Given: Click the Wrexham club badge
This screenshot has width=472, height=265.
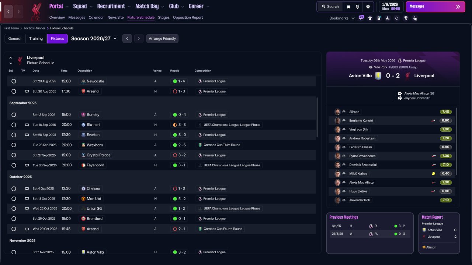Looking at the screenshot, I should [83, 145].
